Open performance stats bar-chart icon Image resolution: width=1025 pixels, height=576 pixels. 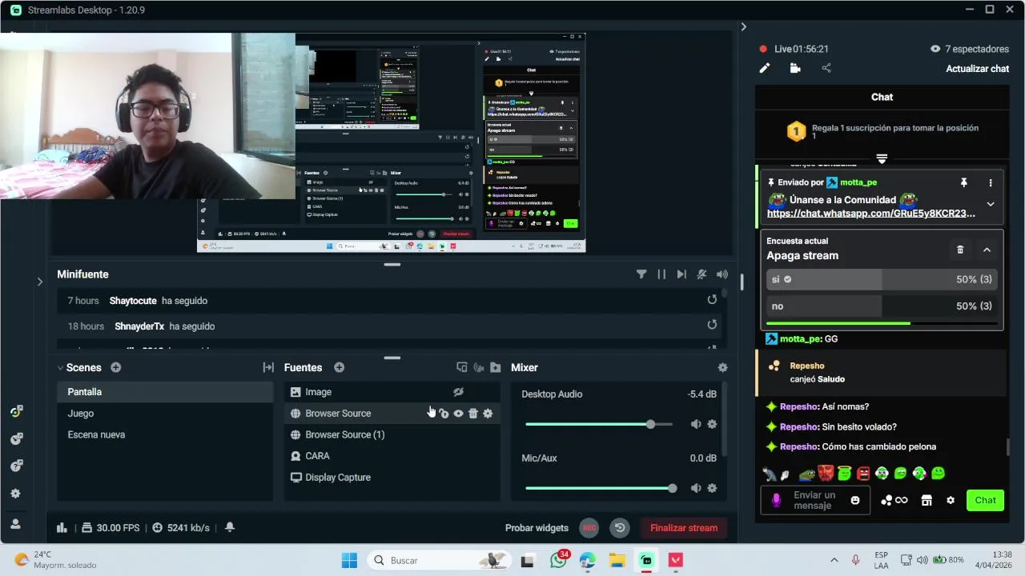coord(62,528)
